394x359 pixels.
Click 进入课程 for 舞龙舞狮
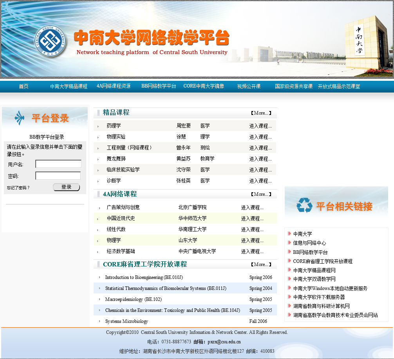pyautogui.click(x=260, y=159)
